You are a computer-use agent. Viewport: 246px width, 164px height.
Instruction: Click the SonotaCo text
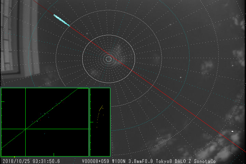pyautogui.click(x=205, y=161)
